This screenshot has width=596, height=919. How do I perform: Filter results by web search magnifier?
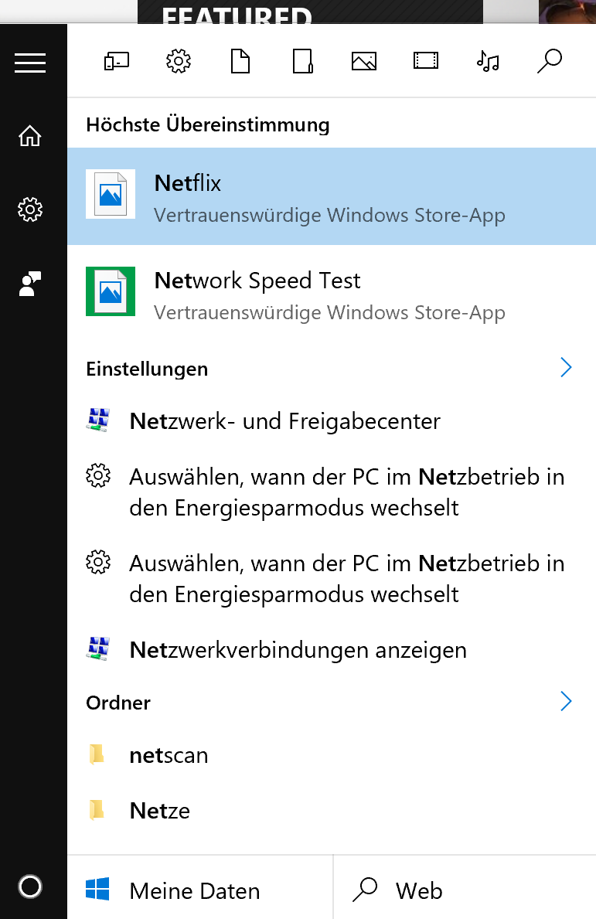click(x=550, y=61)
